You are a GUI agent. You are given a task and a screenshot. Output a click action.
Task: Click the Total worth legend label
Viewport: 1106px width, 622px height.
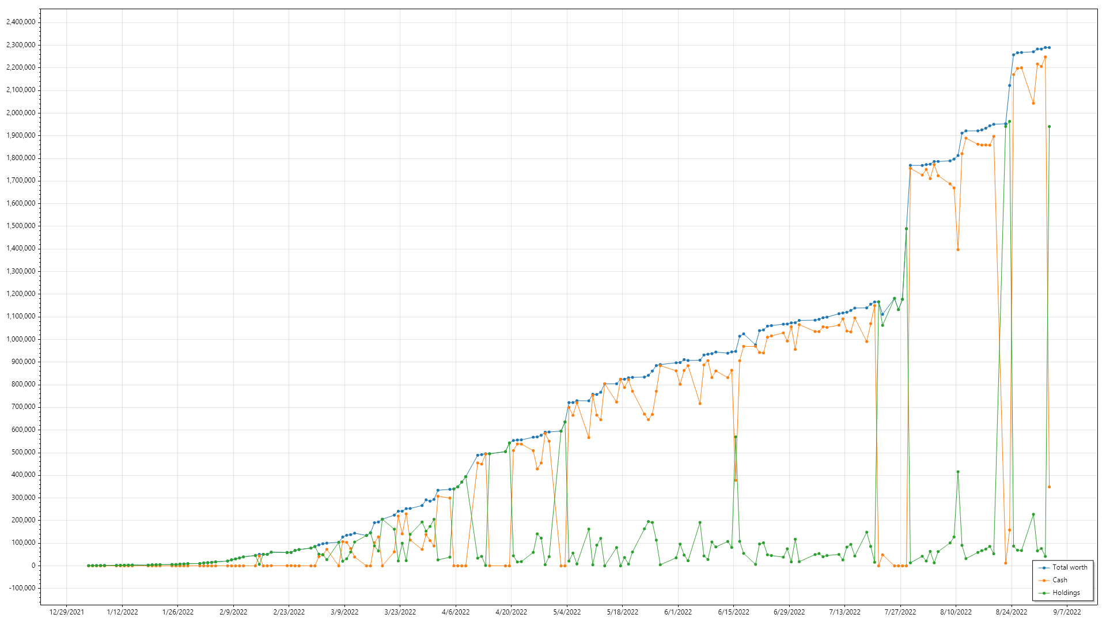(1070, 567)
